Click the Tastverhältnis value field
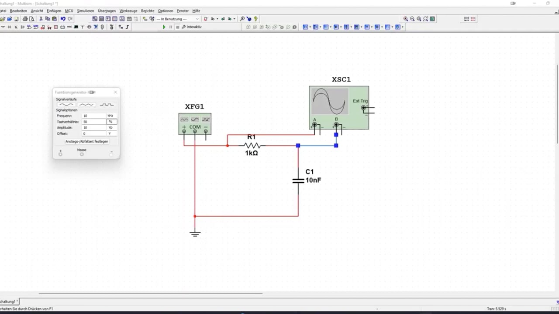The width and height of the screenshot is (559, 314). pyautogui.click(x=94, y=122)
